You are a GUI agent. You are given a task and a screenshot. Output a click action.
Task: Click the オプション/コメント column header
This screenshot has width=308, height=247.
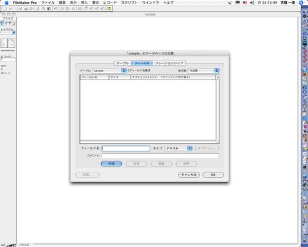tap(173, 77)
